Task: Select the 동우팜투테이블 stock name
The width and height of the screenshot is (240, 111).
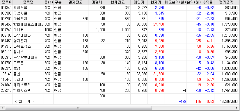Action: point(26,57)
